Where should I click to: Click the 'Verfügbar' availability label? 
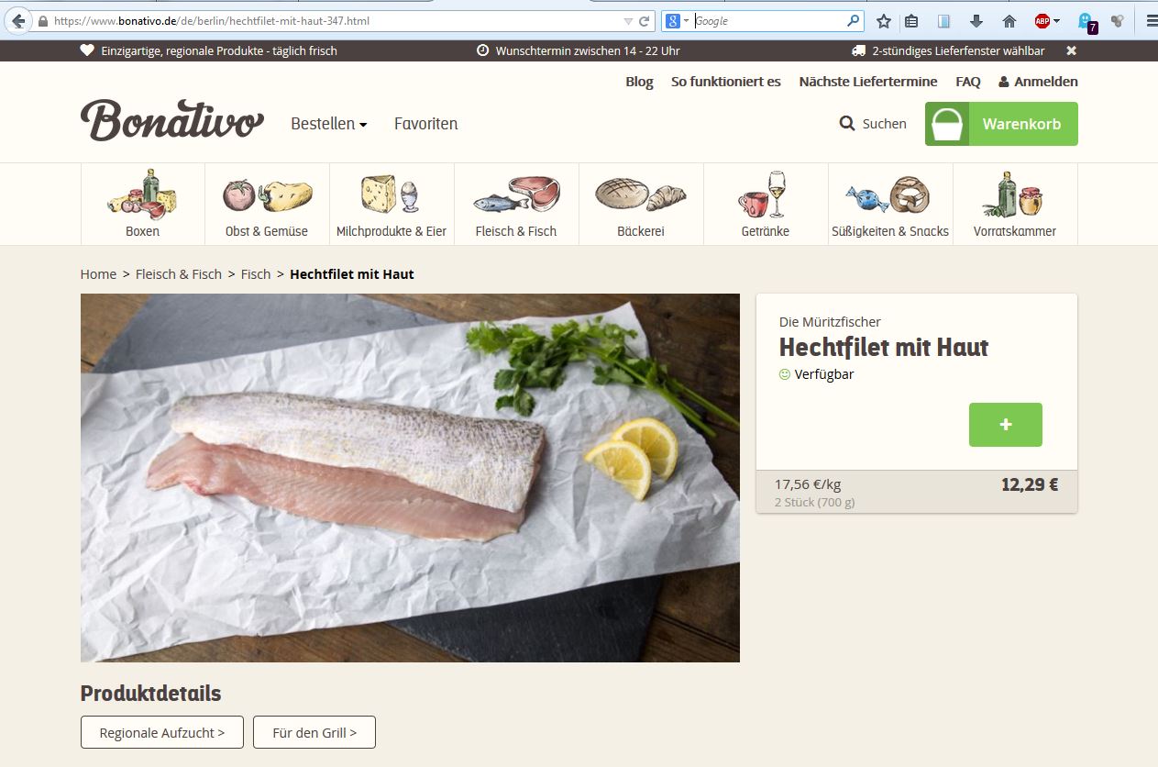[824, 374]
